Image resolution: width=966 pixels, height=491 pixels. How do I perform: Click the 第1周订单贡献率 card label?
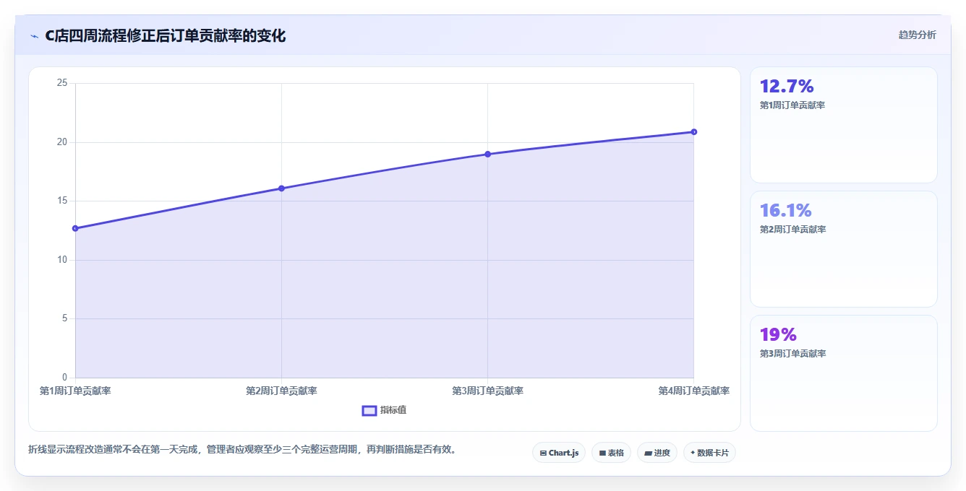tap(792, 105)
